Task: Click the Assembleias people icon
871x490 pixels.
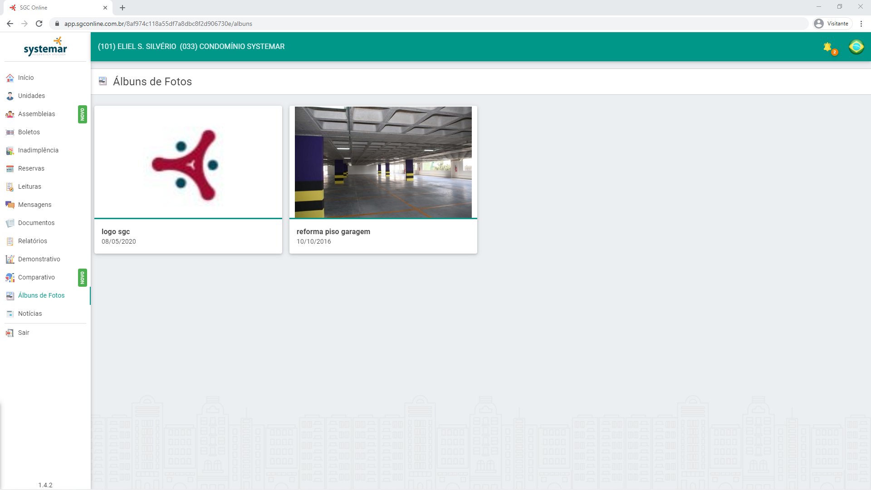Action: pyautogui.click(x=10, y=114)
